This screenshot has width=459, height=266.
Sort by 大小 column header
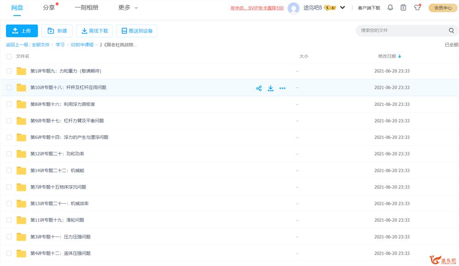coord(303,56)
